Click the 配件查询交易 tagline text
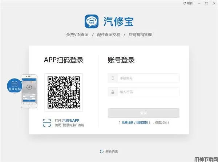The image size is (218, 162). [108, 35]
